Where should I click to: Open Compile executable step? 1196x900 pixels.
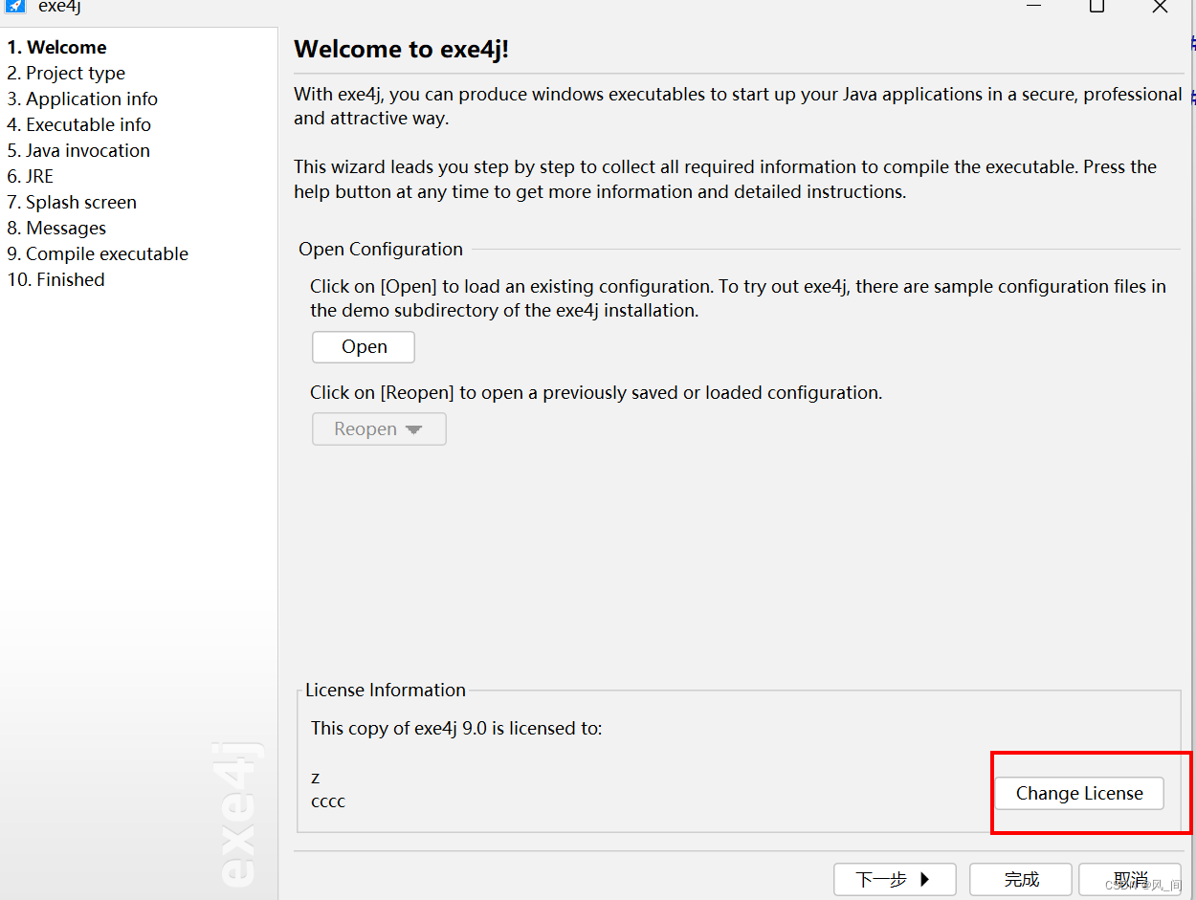point(98,253)
